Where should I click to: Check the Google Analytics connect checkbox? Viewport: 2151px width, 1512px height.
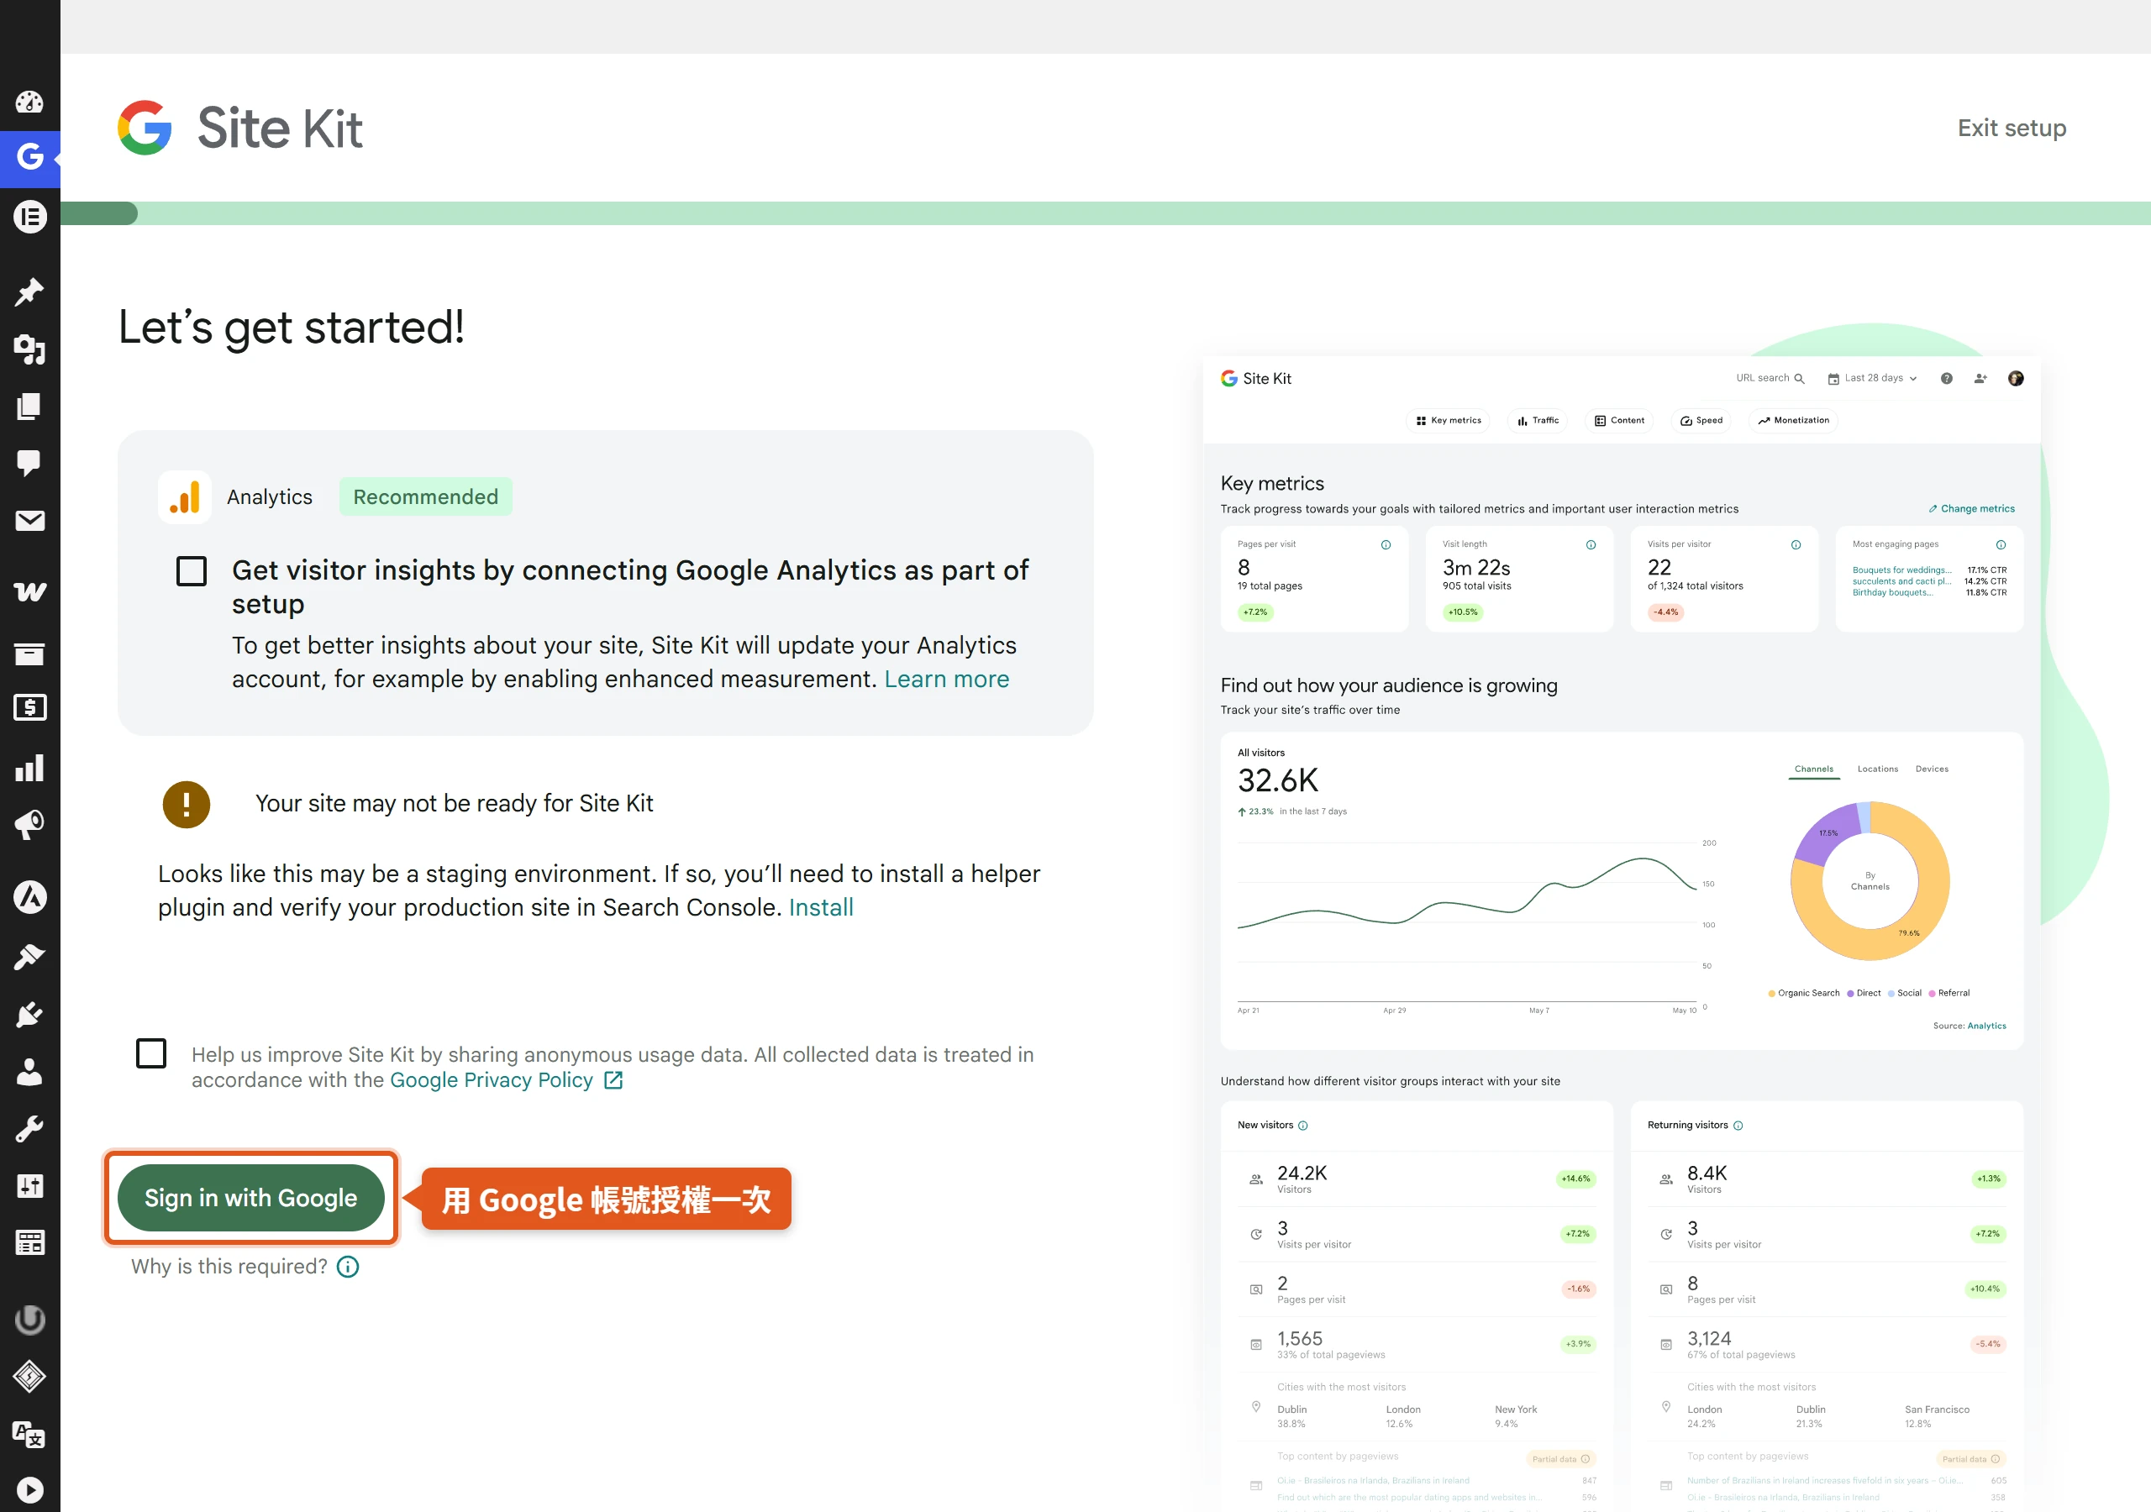click(x=191, y=571)
